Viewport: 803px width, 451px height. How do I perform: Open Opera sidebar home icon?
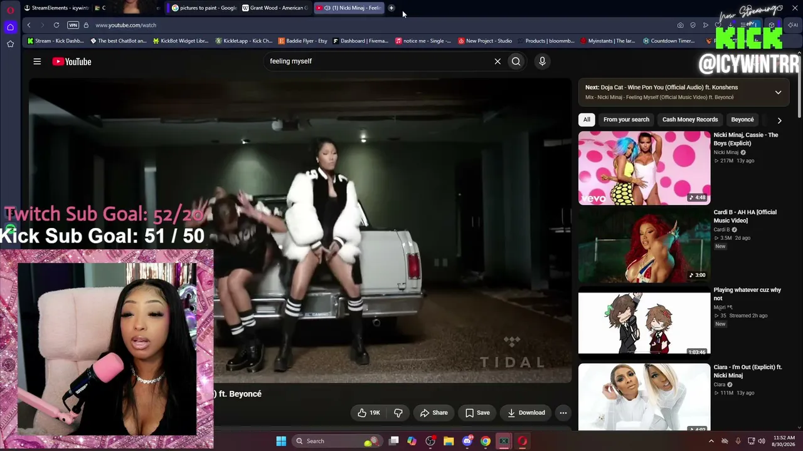pyautogui.click(x=10, y=27)
